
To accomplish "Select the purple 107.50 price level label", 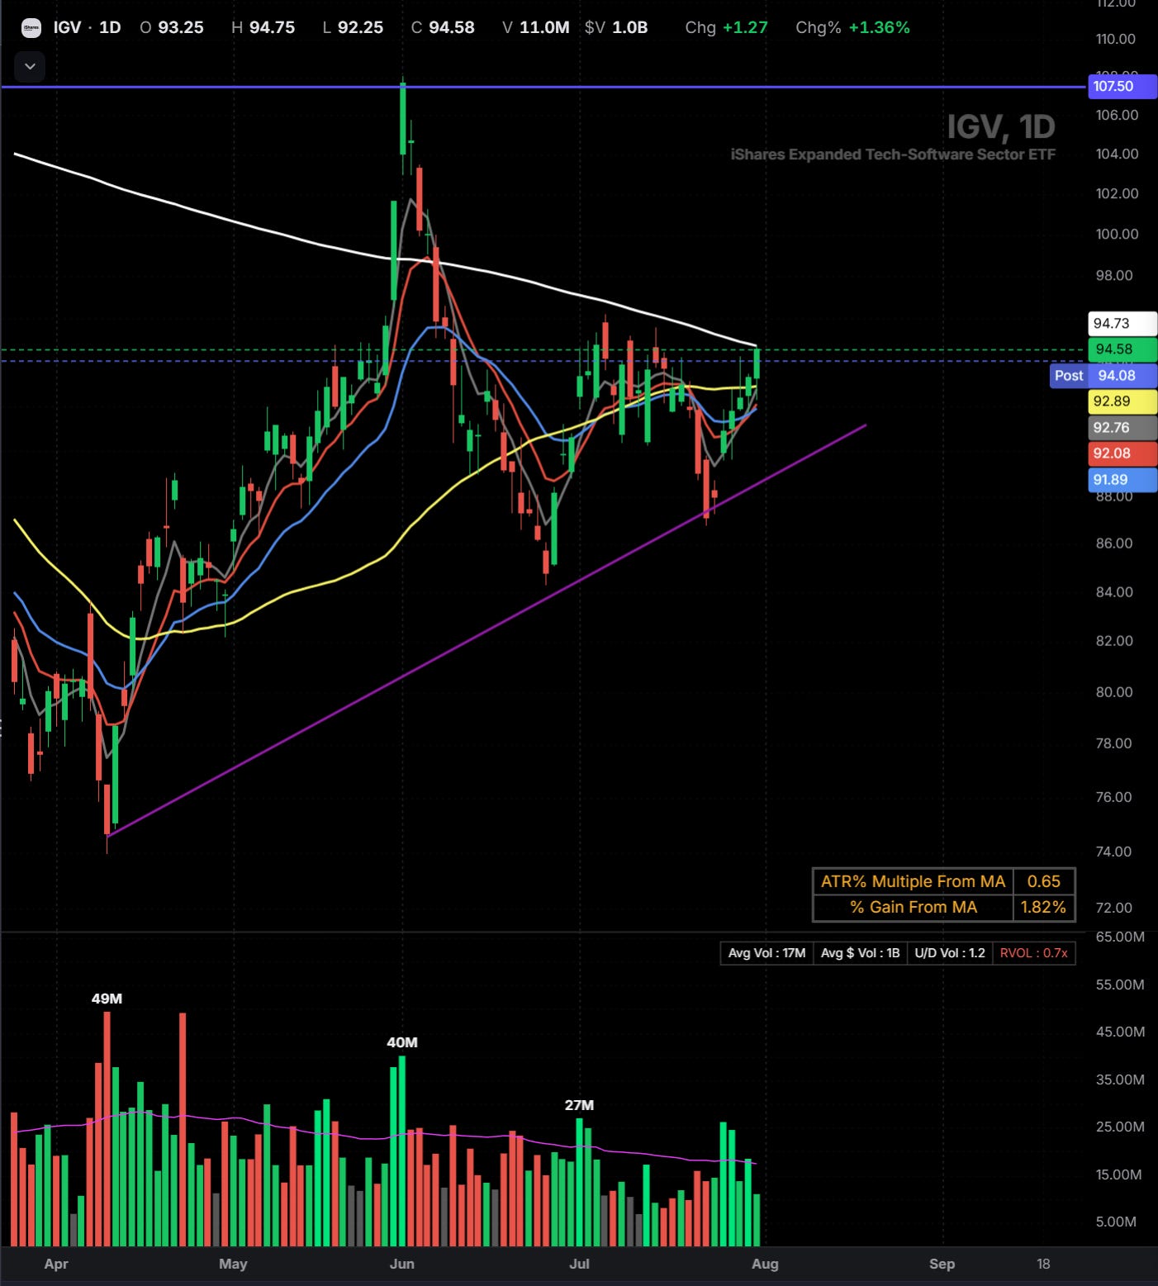I will pyautogui.click(x=1122, y=86).
